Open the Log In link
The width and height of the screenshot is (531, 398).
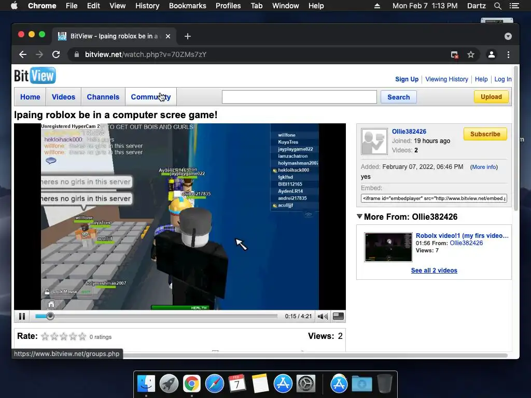503,79
